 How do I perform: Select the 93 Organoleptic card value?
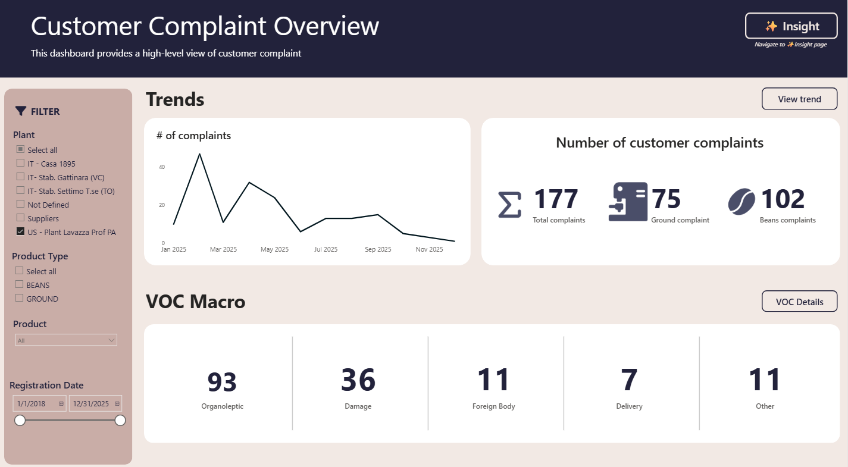[222, 381]
